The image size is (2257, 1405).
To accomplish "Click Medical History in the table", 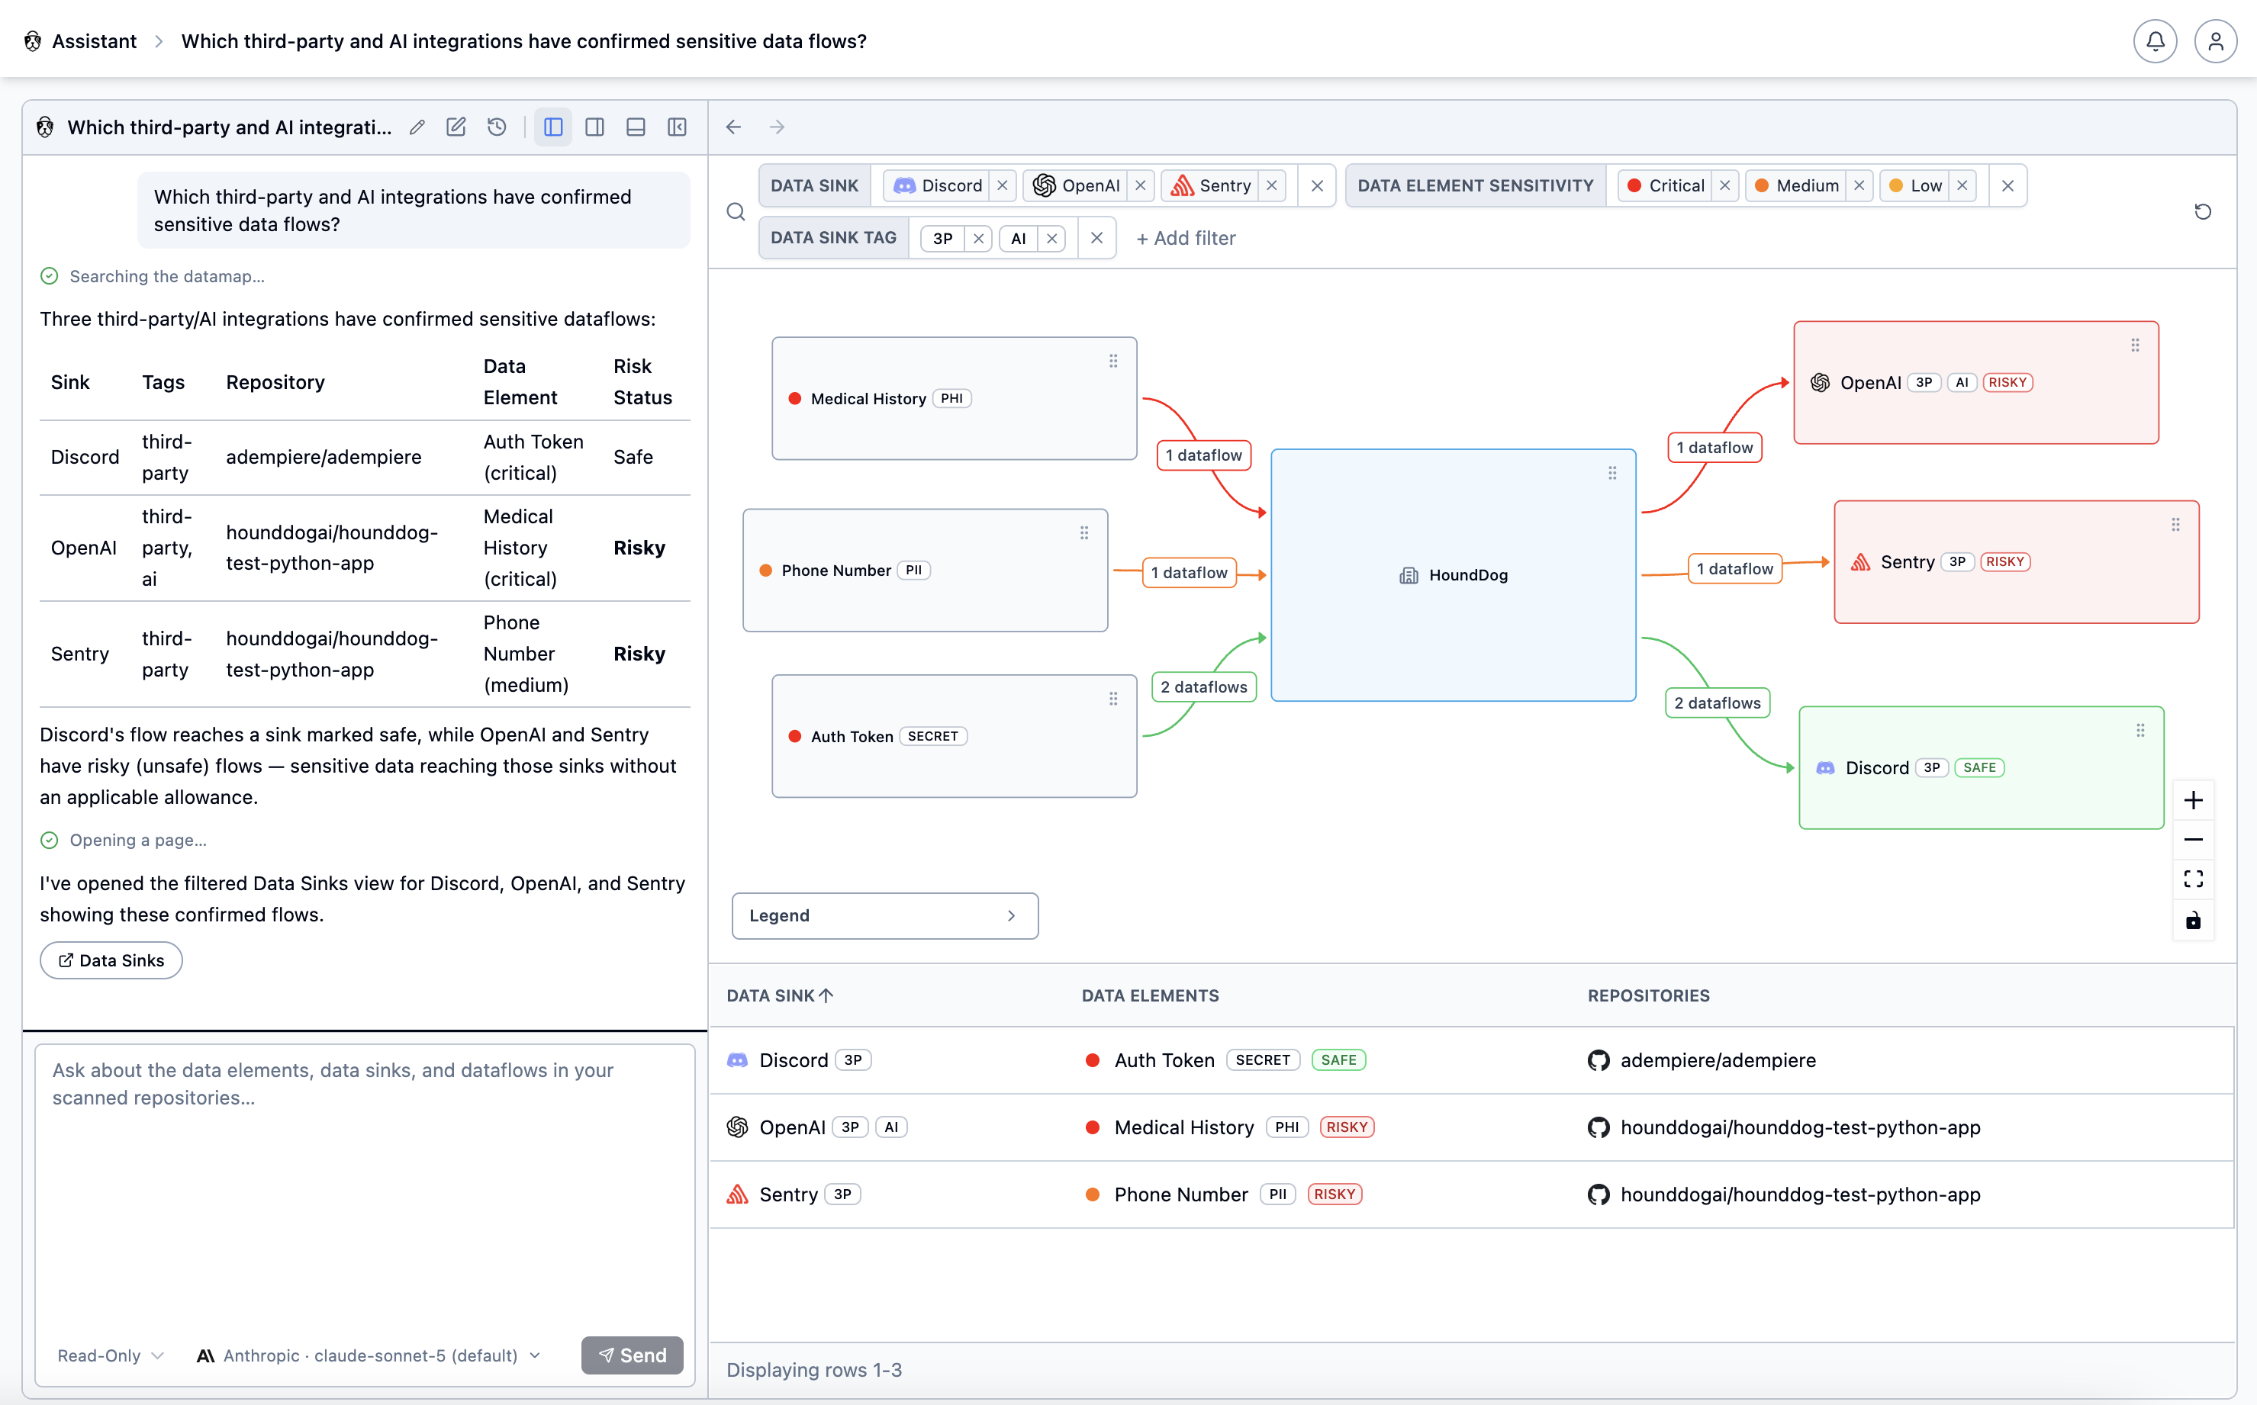I will [1183, 1127].
